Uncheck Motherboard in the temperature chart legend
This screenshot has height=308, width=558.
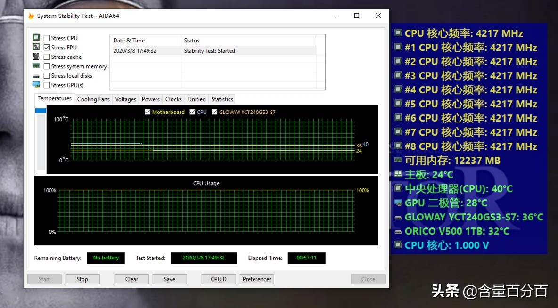click(148, 112)
